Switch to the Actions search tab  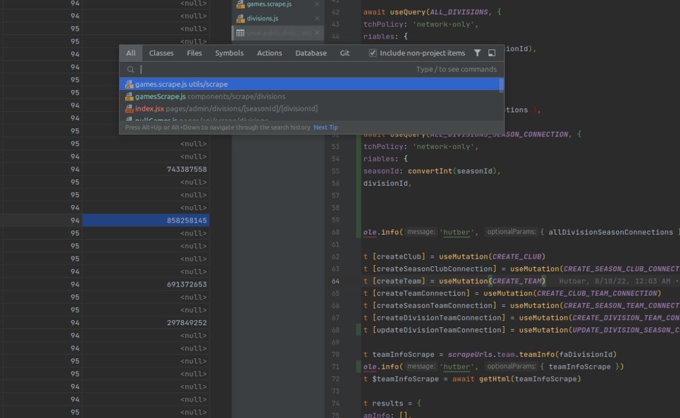tap(269, 53)
